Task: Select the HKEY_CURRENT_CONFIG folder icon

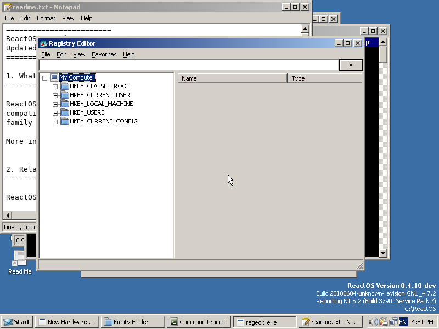Action: click(x=64, y=121)
